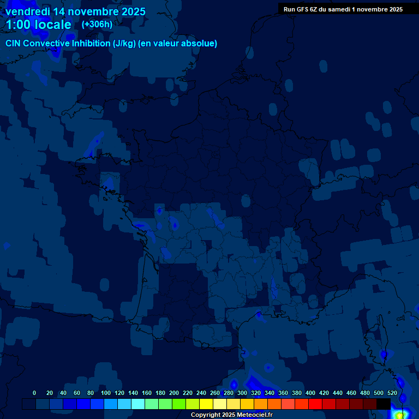Click the 'Copyright 2025 Meteociel.fr' text
Image resolution: width=419 pixels, height=419 pixels.
click(231, 415)
